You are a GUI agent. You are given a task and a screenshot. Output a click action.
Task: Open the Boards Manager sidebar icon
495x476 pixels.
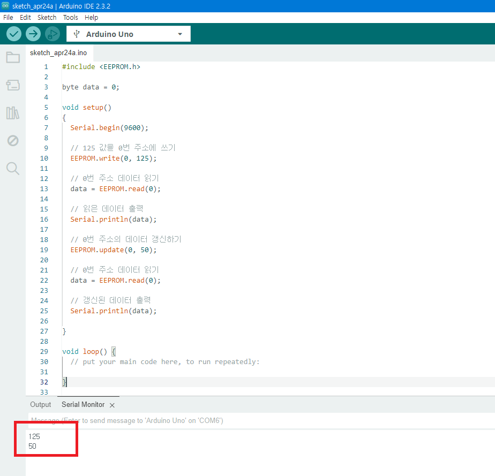(13, 85)
